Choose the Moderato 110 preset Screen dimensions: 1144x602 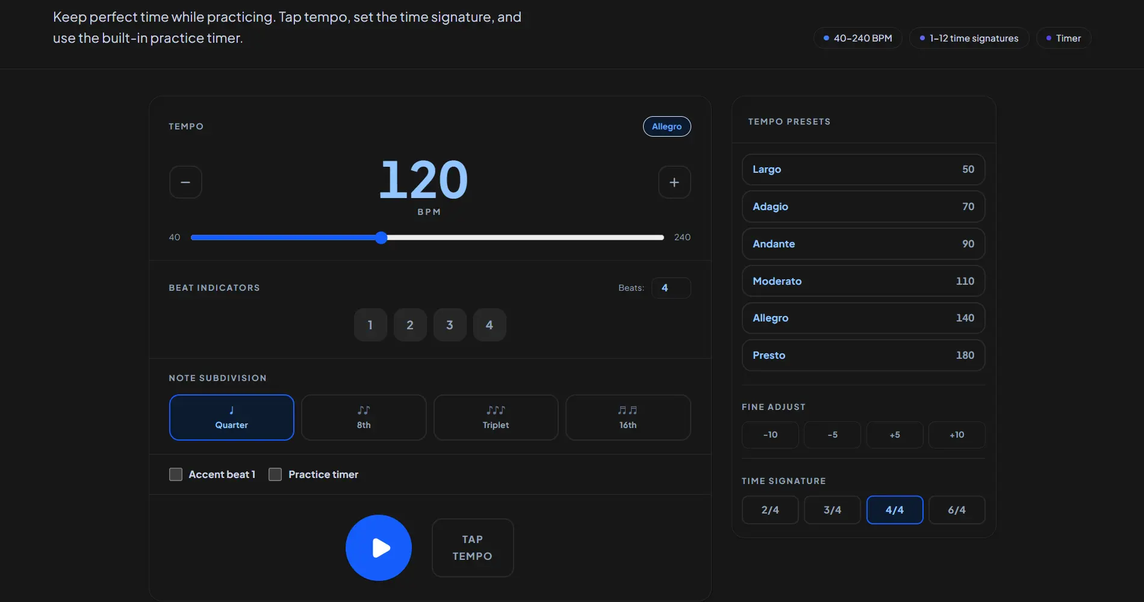863,281
